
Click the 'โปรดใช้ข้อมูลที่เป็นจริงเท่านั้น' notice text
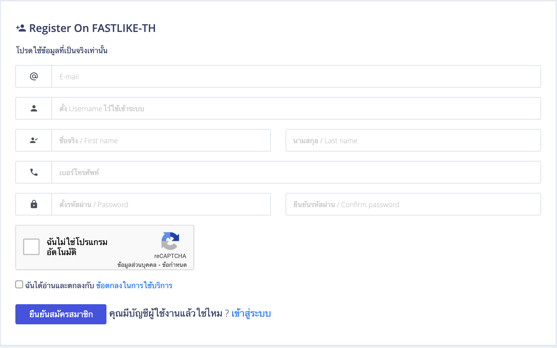point(62,50)
